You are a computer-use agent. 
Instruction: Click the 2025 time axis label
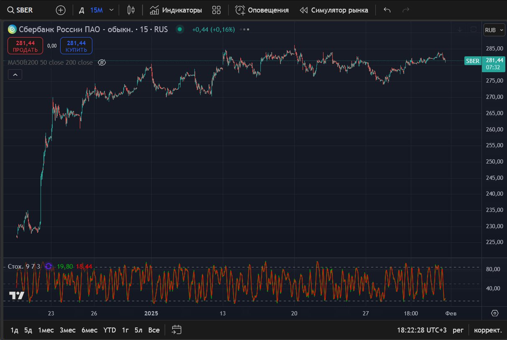click(x=151, y=313)
